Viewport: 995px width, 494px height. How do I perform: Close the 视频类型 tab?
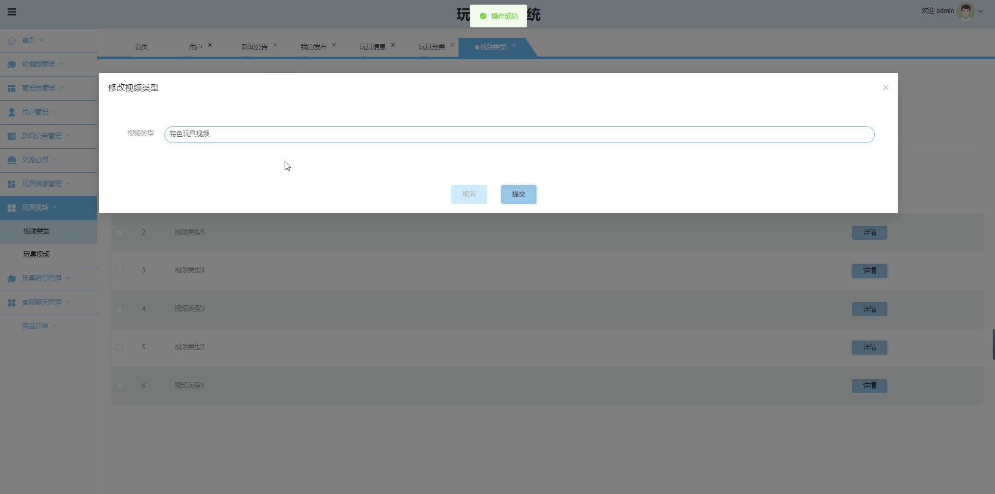coord(514,45)
